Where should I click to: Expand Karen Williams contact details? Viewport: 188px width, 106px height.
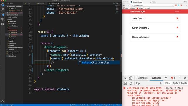tap(148, 28)
